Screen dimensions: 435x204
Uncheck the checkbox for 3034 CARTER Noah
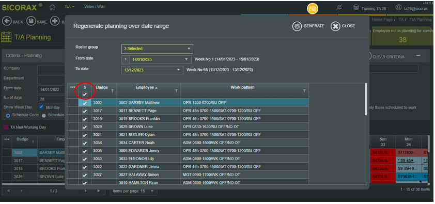pyautogui.click(x=85, y=143)
